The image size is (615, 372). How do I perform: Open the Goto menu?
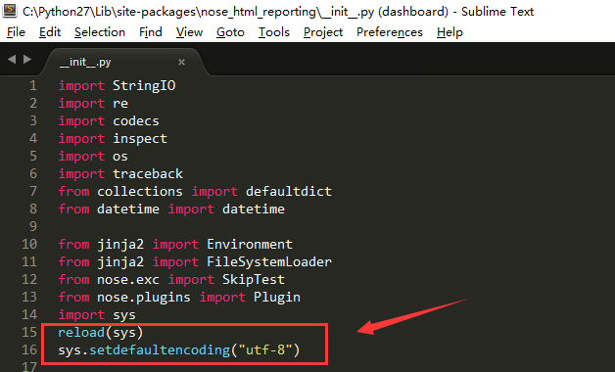point(230,32)
